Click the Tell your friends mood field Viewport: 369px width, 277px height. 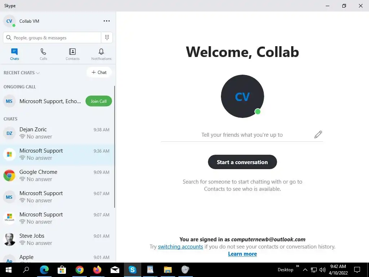[242, 135]
